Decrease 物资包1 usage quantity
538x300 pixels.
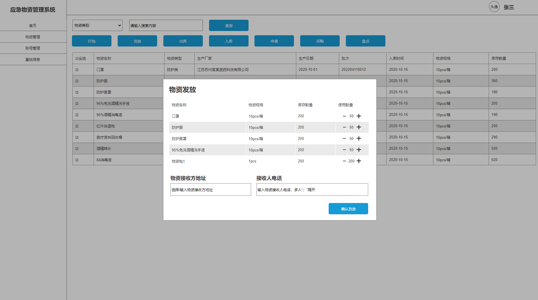click(344, 161)
